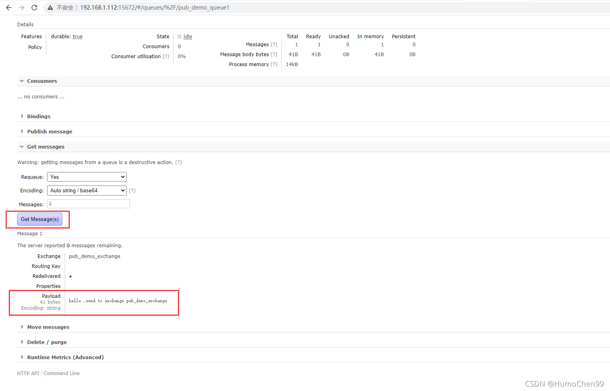
Task: Expand the Delete / purge section
Action: coord(47,342)
